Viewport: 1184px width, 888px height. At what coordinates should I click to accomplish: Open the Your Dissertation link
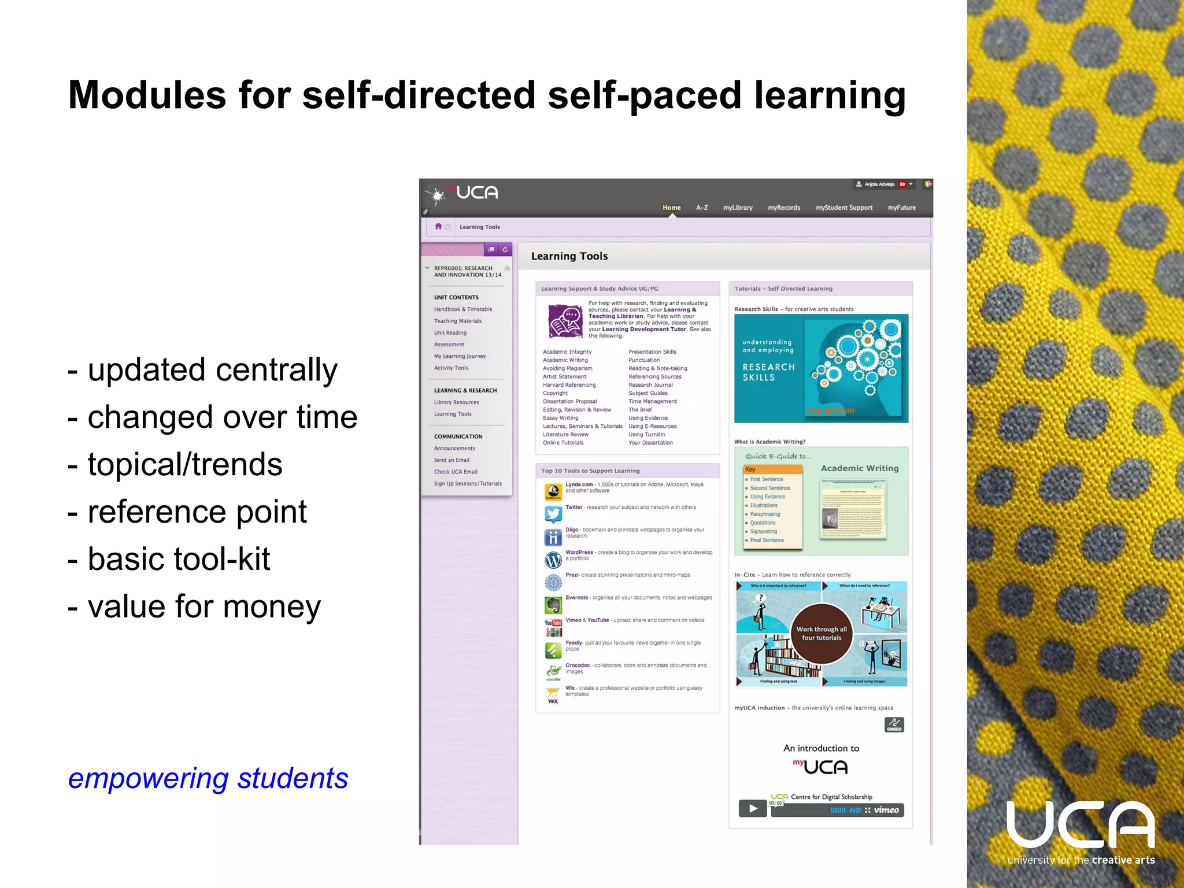point(650,443)
